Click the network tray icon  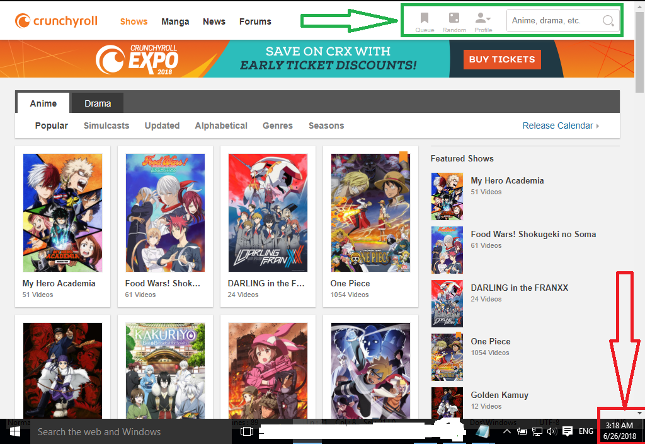tap(537, 431)
